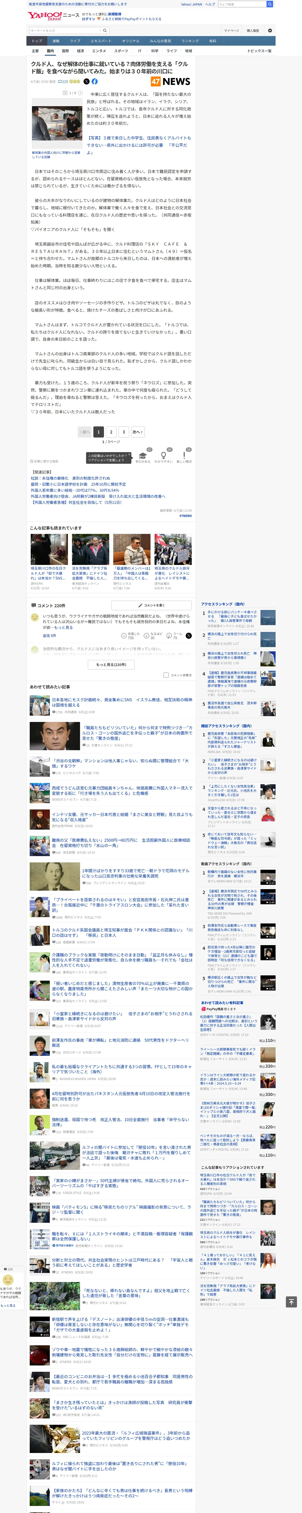Click the blue search magnifier button at top
The width and height of the screenshot is (302, 1513).
(x=270, y=4)
